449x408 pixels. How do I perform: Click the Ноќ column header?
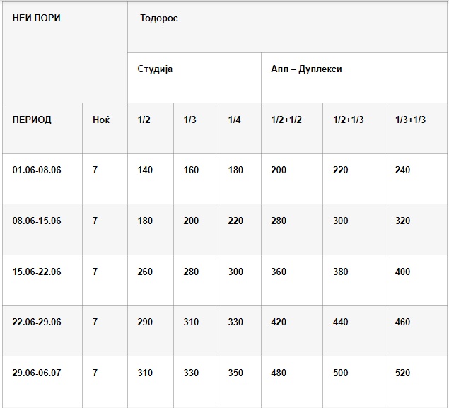click(x=101, y=120)
